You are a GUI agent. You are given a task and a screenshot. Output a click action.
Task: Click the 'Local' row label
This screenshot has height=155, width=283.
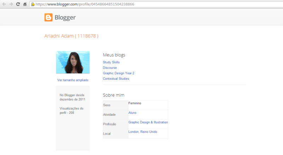(x=107, y=134)
